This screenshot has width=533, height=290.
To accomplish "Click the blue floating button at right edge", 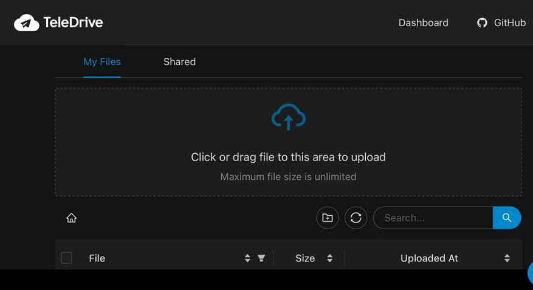I will [530, 273].
